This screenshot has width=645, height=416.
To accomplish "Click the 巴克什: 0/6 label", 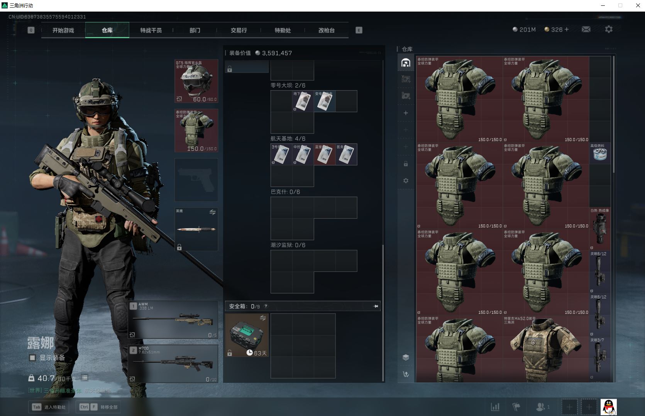I will 285,192.
